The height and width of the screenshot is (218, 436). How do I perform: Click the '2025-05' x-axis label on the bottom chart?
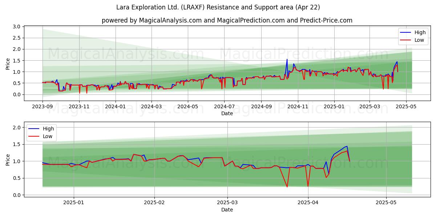click(x=386, y=203)
